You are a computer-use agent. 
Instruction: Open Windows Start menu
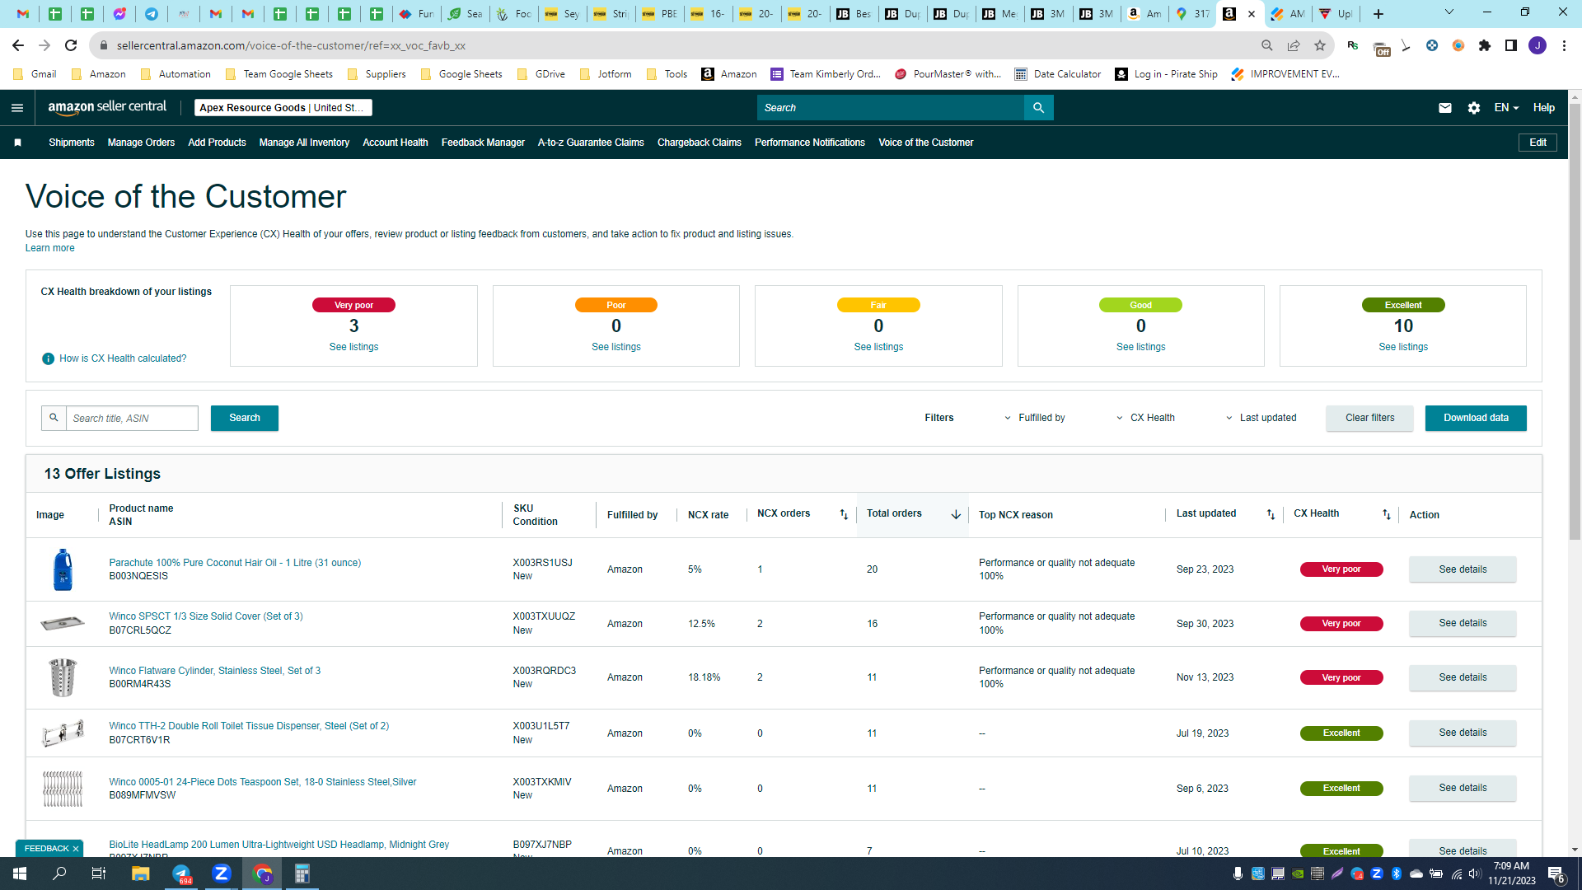click(x=20, y=874)
